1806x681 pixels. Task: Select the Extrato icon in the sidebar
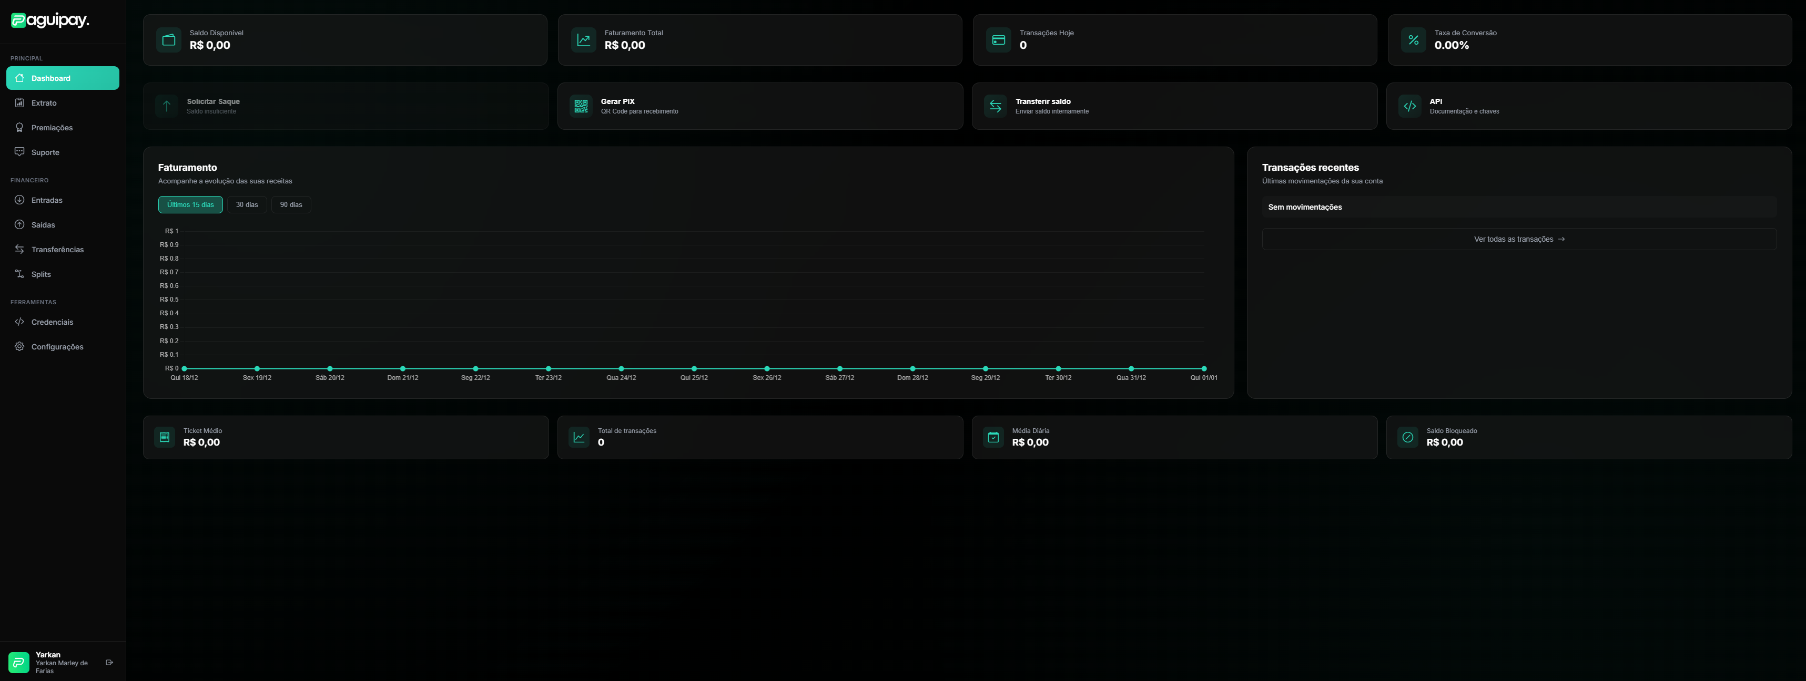19,102
